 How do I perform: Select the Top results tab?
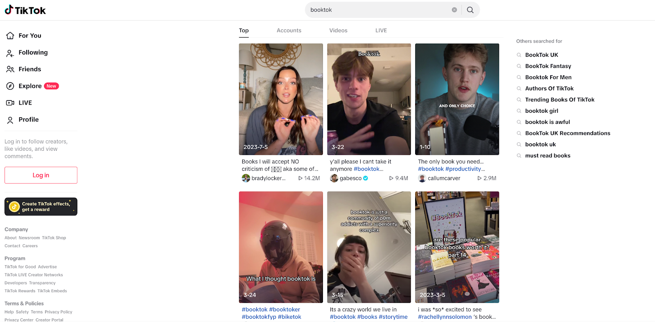tap(244, 31)
